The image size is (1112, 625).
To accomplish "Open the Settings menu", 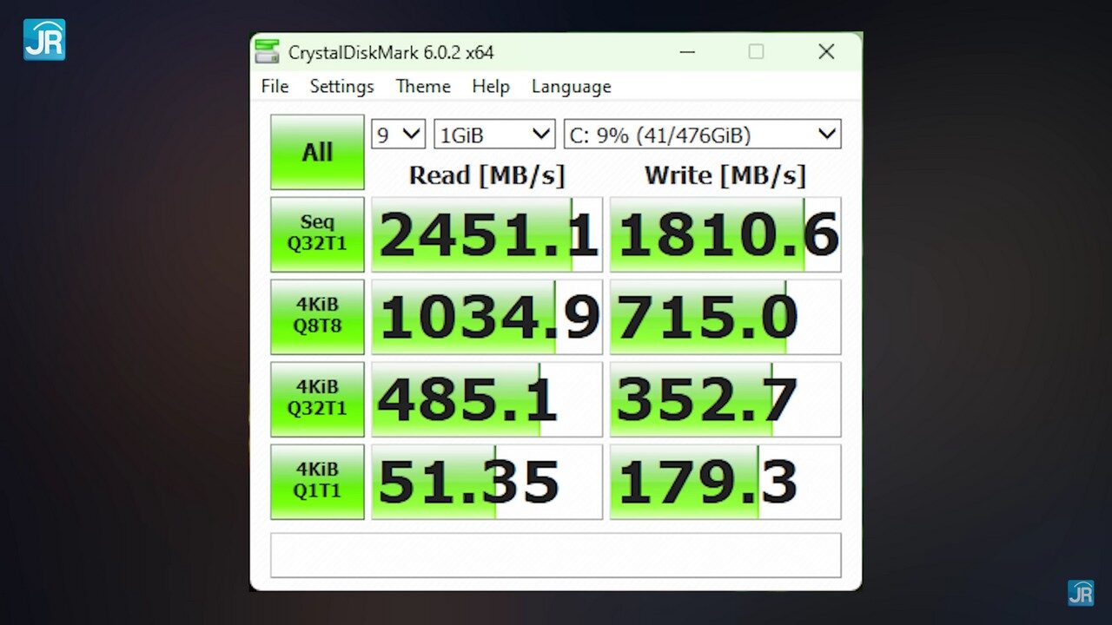I will tap(341, 87).
